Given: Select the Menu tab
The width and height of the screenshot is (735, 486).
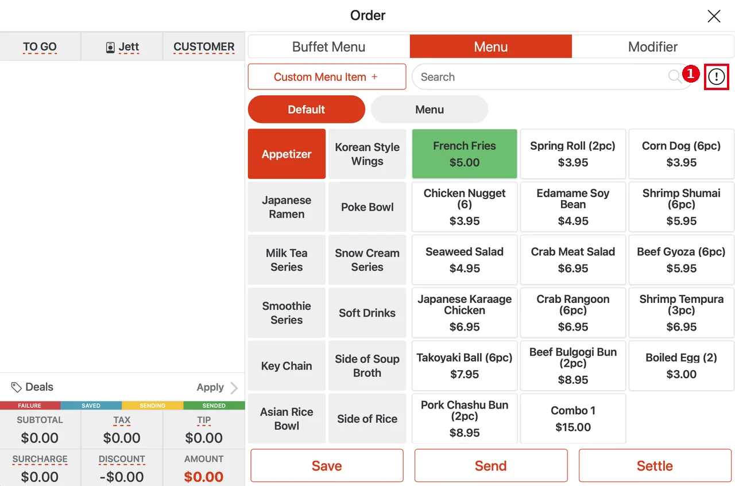Looking at the screenshot, I should coord(491,46).
